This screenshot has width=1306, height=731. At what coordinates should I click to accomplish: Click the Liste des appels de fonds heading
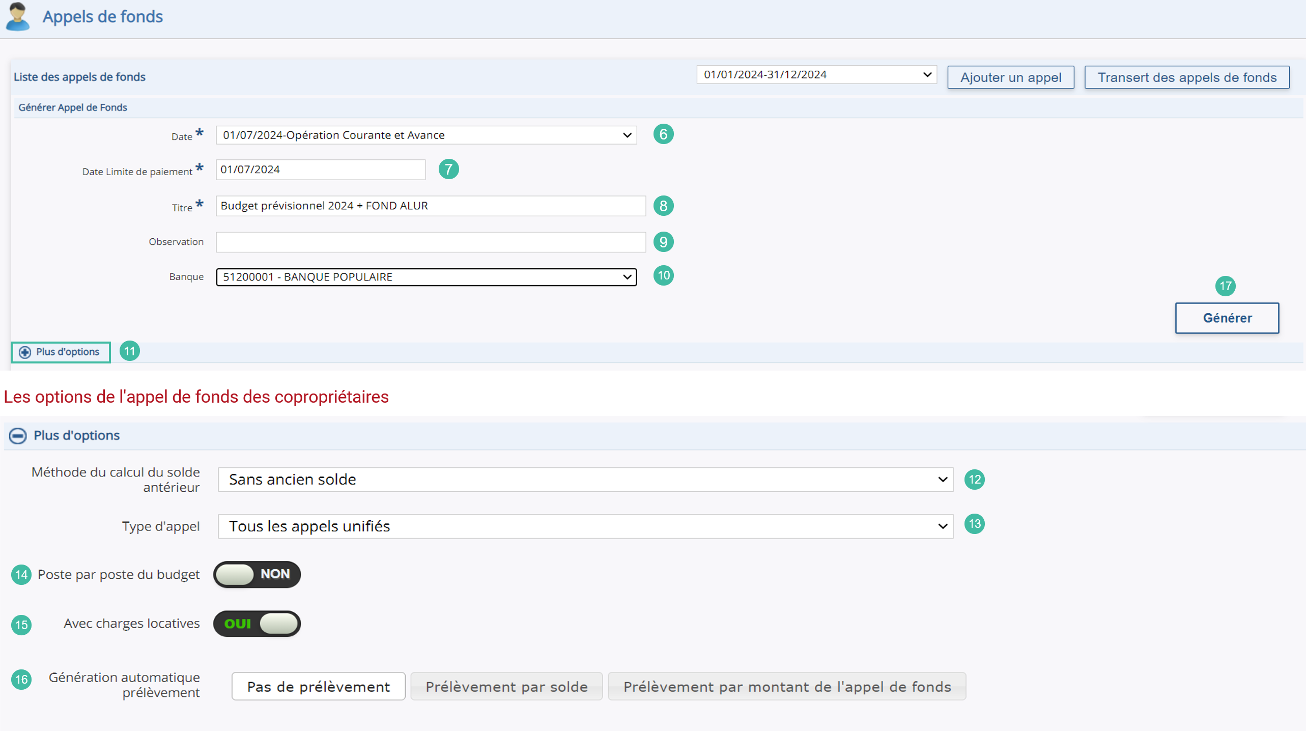(79, 77)
